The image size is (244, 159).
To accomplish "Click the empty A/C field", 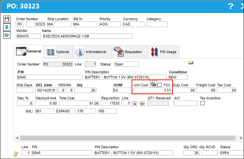I will coord(186,103).
